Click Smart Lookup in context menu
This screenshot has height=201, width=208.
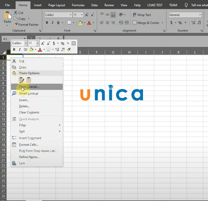[37, 93]
